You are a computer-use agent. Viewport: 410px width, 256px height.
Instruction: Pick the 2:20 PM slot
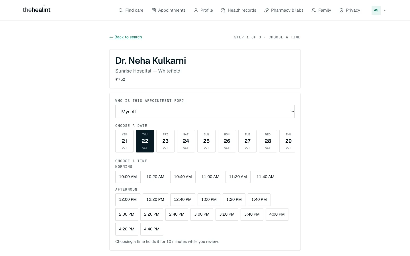(x=152, y=214)
